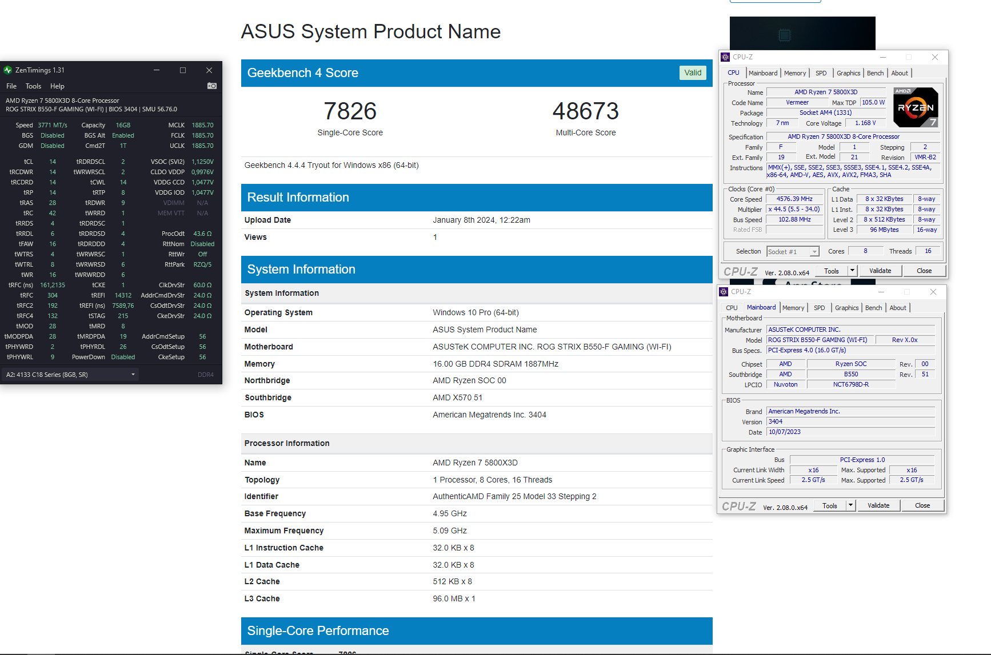Select SPD tab in lower CPU-Z window
The width and height of the screenshot is (991, 655).
(x=820, y=308)
